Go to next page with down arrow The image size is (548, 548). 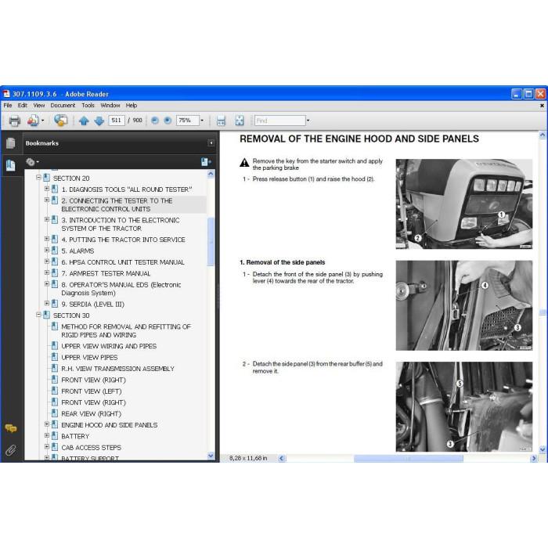click(x=99, y=121)
